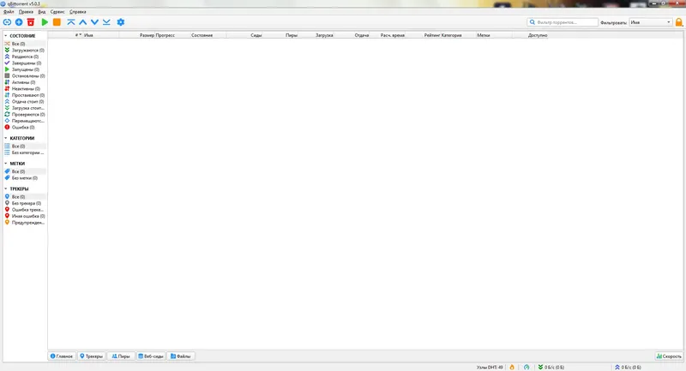Click the orange stop torrents icon

point(57,22)
